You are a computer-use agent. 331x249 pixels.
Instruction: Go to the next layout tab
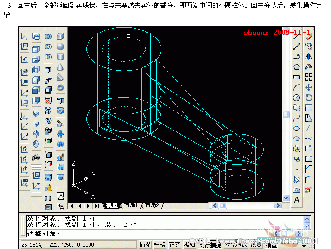(x=89, y=206)
